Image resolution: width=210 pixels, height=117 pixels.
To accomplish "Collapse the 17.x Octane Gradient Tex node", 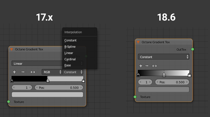I will click(12, 49).
